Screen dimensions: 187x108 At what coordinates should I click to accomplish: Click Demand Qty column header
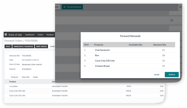pyautogui.click(x=160, y=45)
